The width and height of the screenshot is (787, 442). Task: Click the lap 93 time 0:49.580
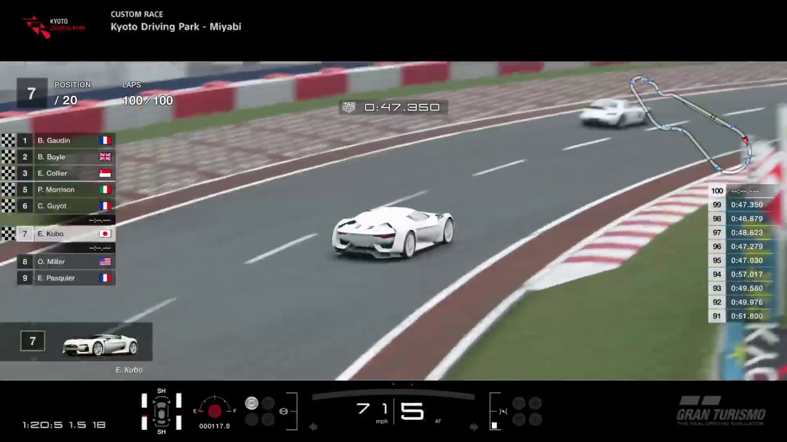coord(746,289)
